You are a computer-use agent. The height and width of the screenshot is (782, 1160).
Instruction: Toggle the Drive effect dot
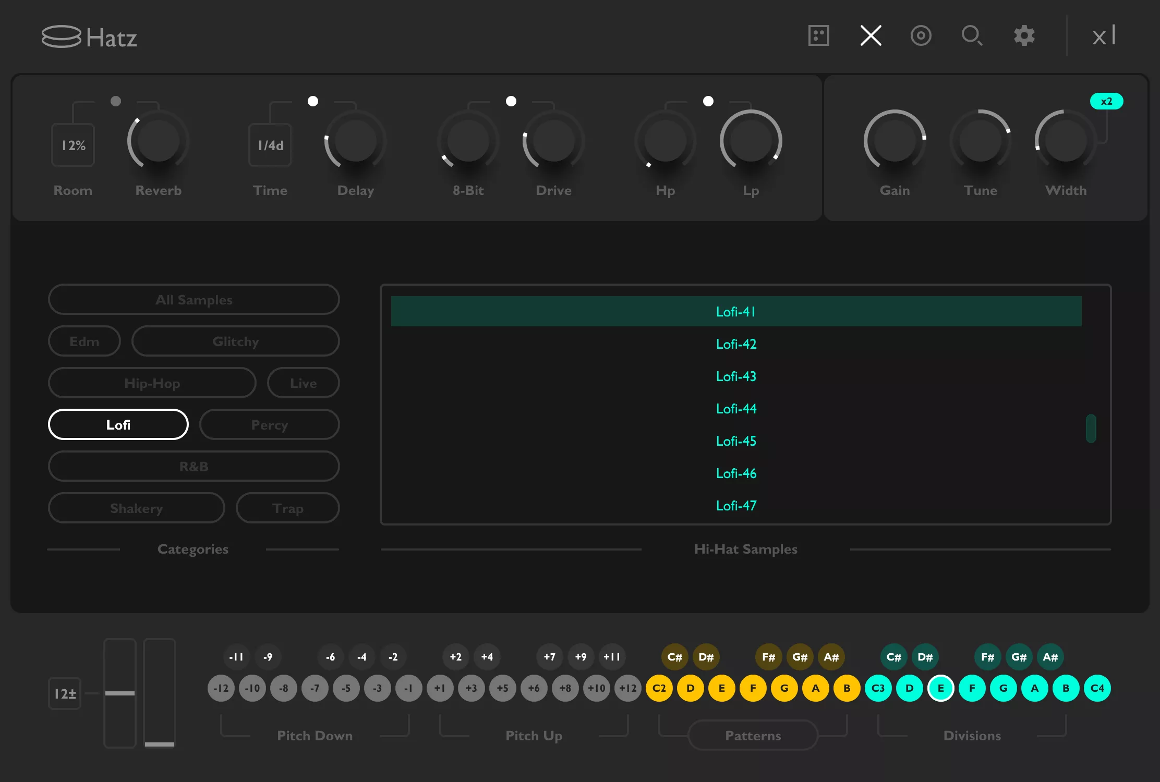tap(511, 101)
